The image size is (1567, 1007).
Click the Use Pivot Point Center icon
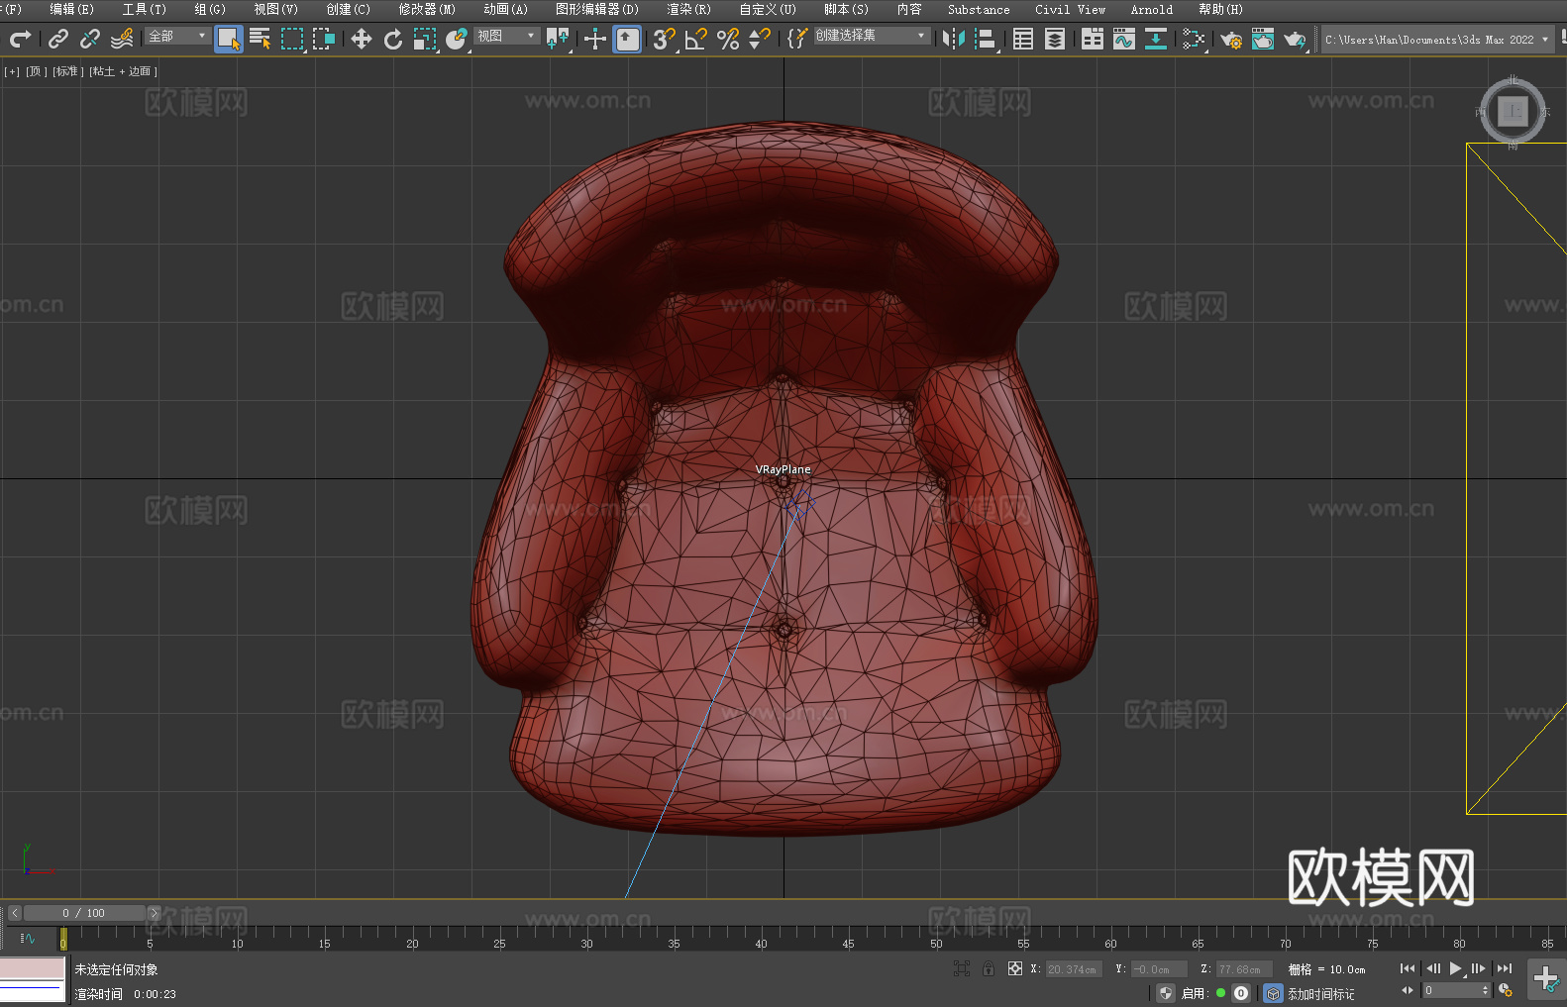(559, 39)
